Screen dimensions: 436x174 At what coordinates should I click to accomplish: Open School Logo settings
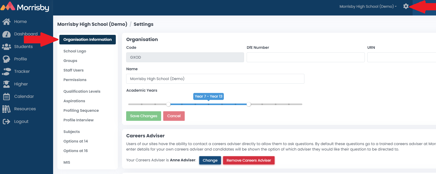point(75,51)
